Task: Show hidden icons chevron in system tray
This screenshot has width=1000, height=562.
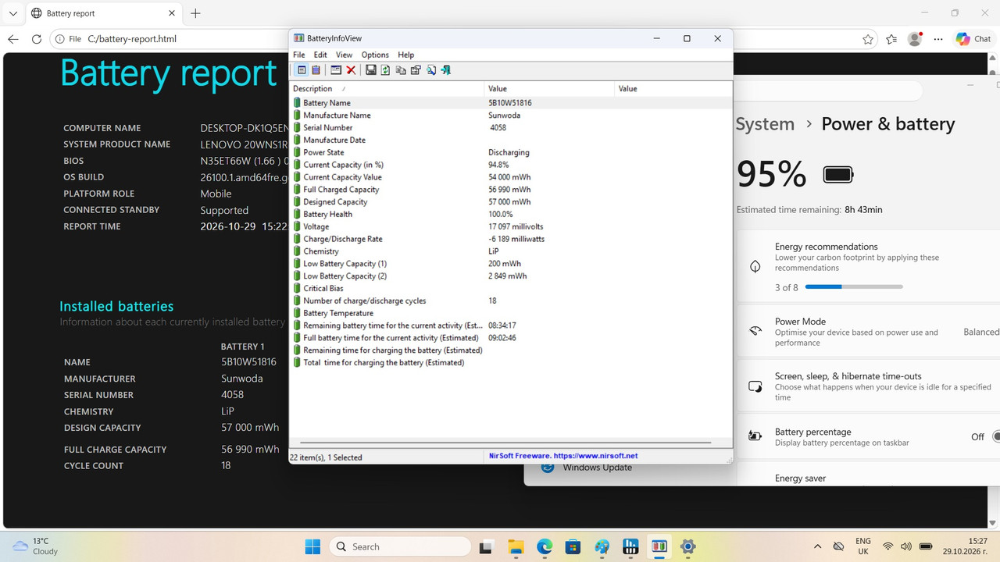Action: click(x=817, y=546)
